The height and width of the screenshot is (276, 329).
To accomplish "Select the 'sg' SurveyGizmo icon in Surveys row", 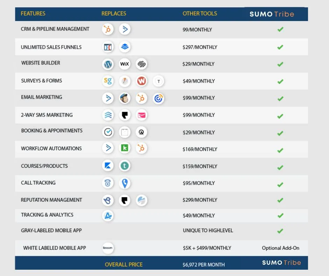I will click(108, 81).
